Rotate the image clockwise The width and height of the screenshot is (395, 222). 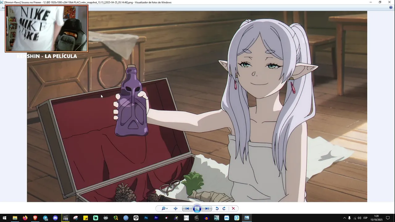(224, 208)
